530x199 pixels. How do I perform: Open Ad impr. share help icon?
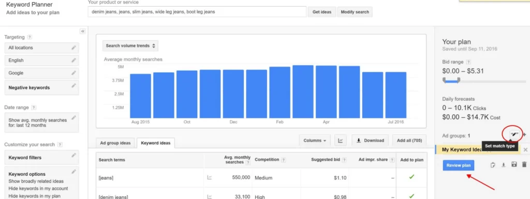(x=392, y=160)
